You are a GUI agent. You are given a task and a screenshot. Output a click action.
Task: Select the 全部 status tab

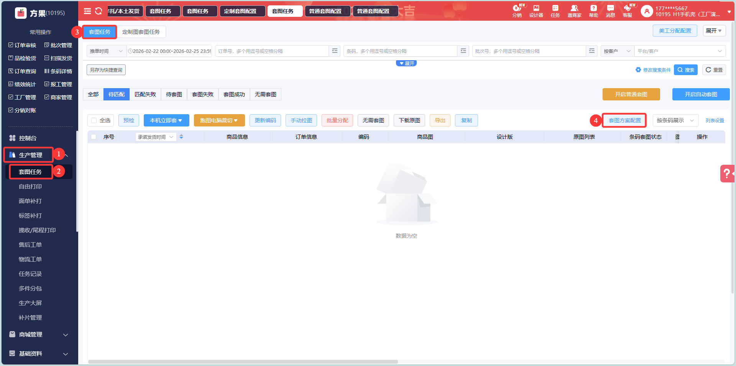coord(93,94)
